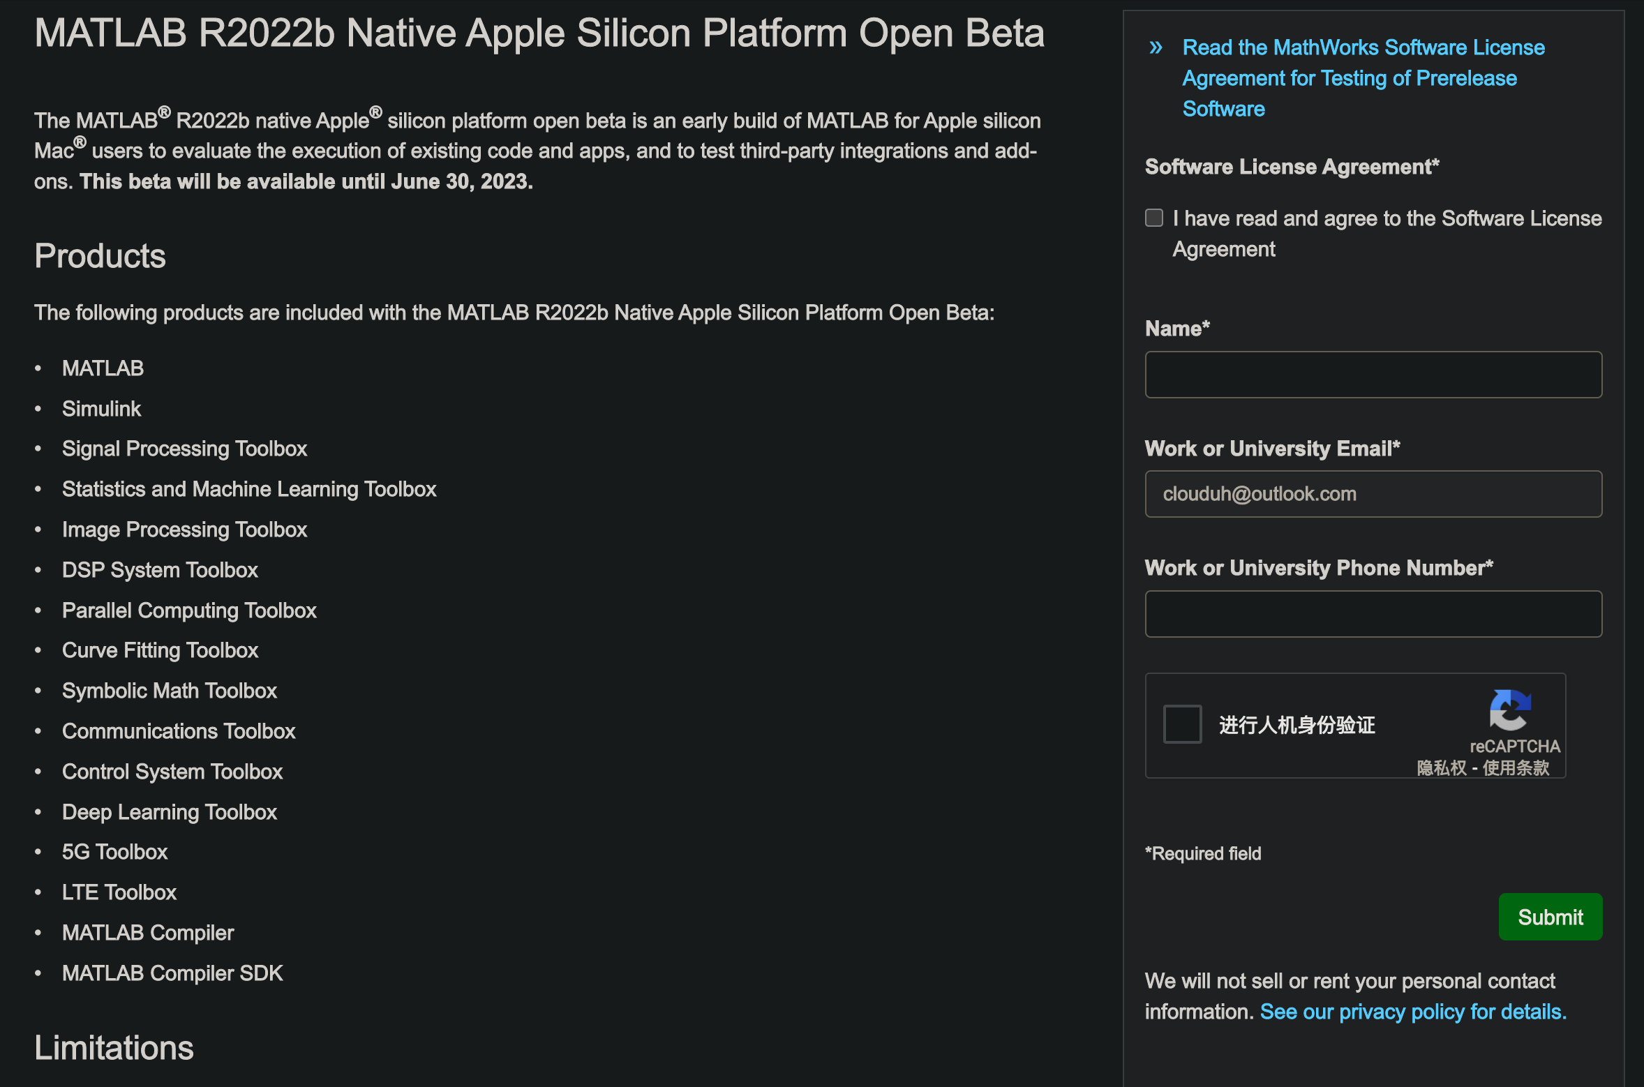
Task: Open "See our privacy policy for details" link
Action: [1413, 1012]
